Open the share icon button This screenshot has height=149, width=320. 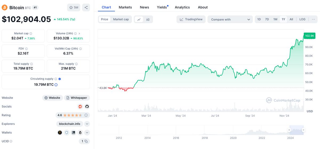86,7
